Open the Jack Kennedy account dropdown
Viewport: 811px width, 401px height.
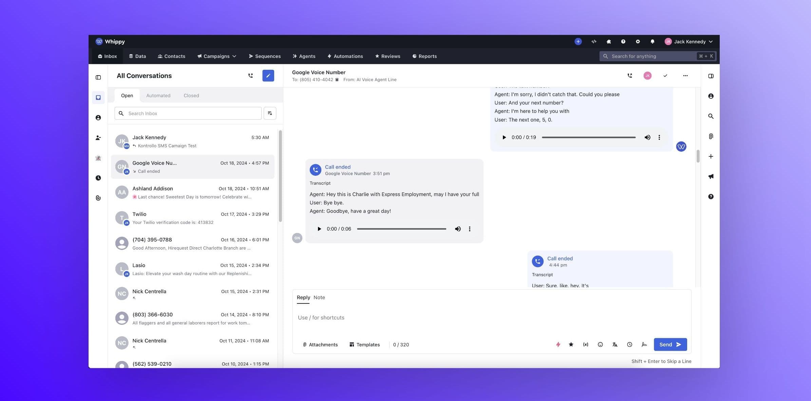690,41
